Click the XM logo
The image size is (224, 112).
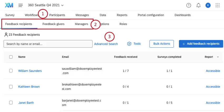tap(9, 5)
